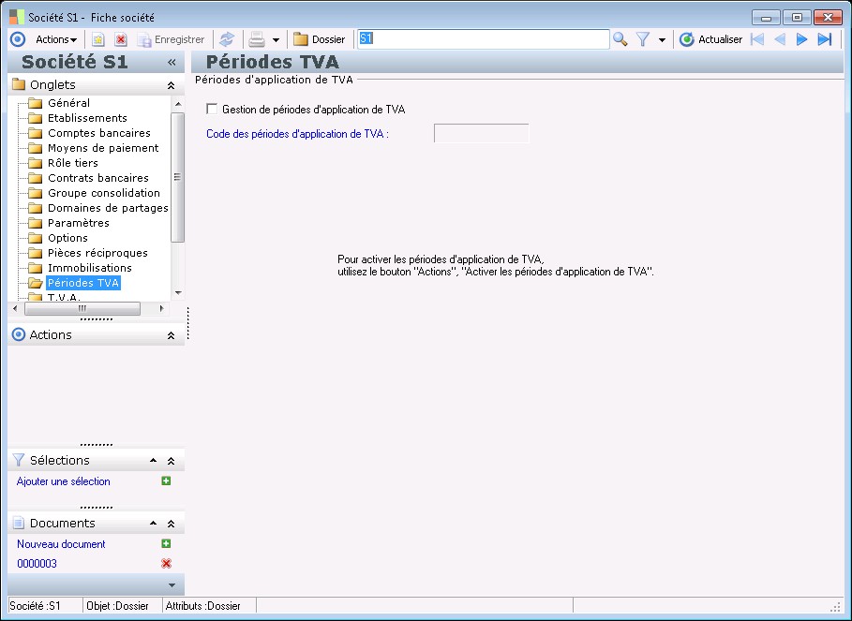The image size is (852, 621).
Task: Refresh with the Actualiser button
Action: [710, 39]
